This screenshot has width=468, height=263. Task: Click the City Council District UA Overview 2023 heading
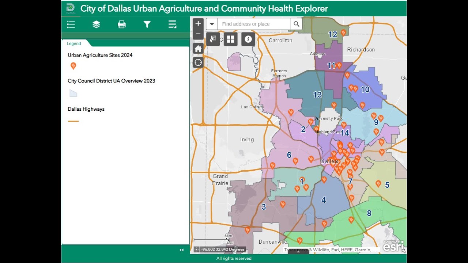point(112,81)
